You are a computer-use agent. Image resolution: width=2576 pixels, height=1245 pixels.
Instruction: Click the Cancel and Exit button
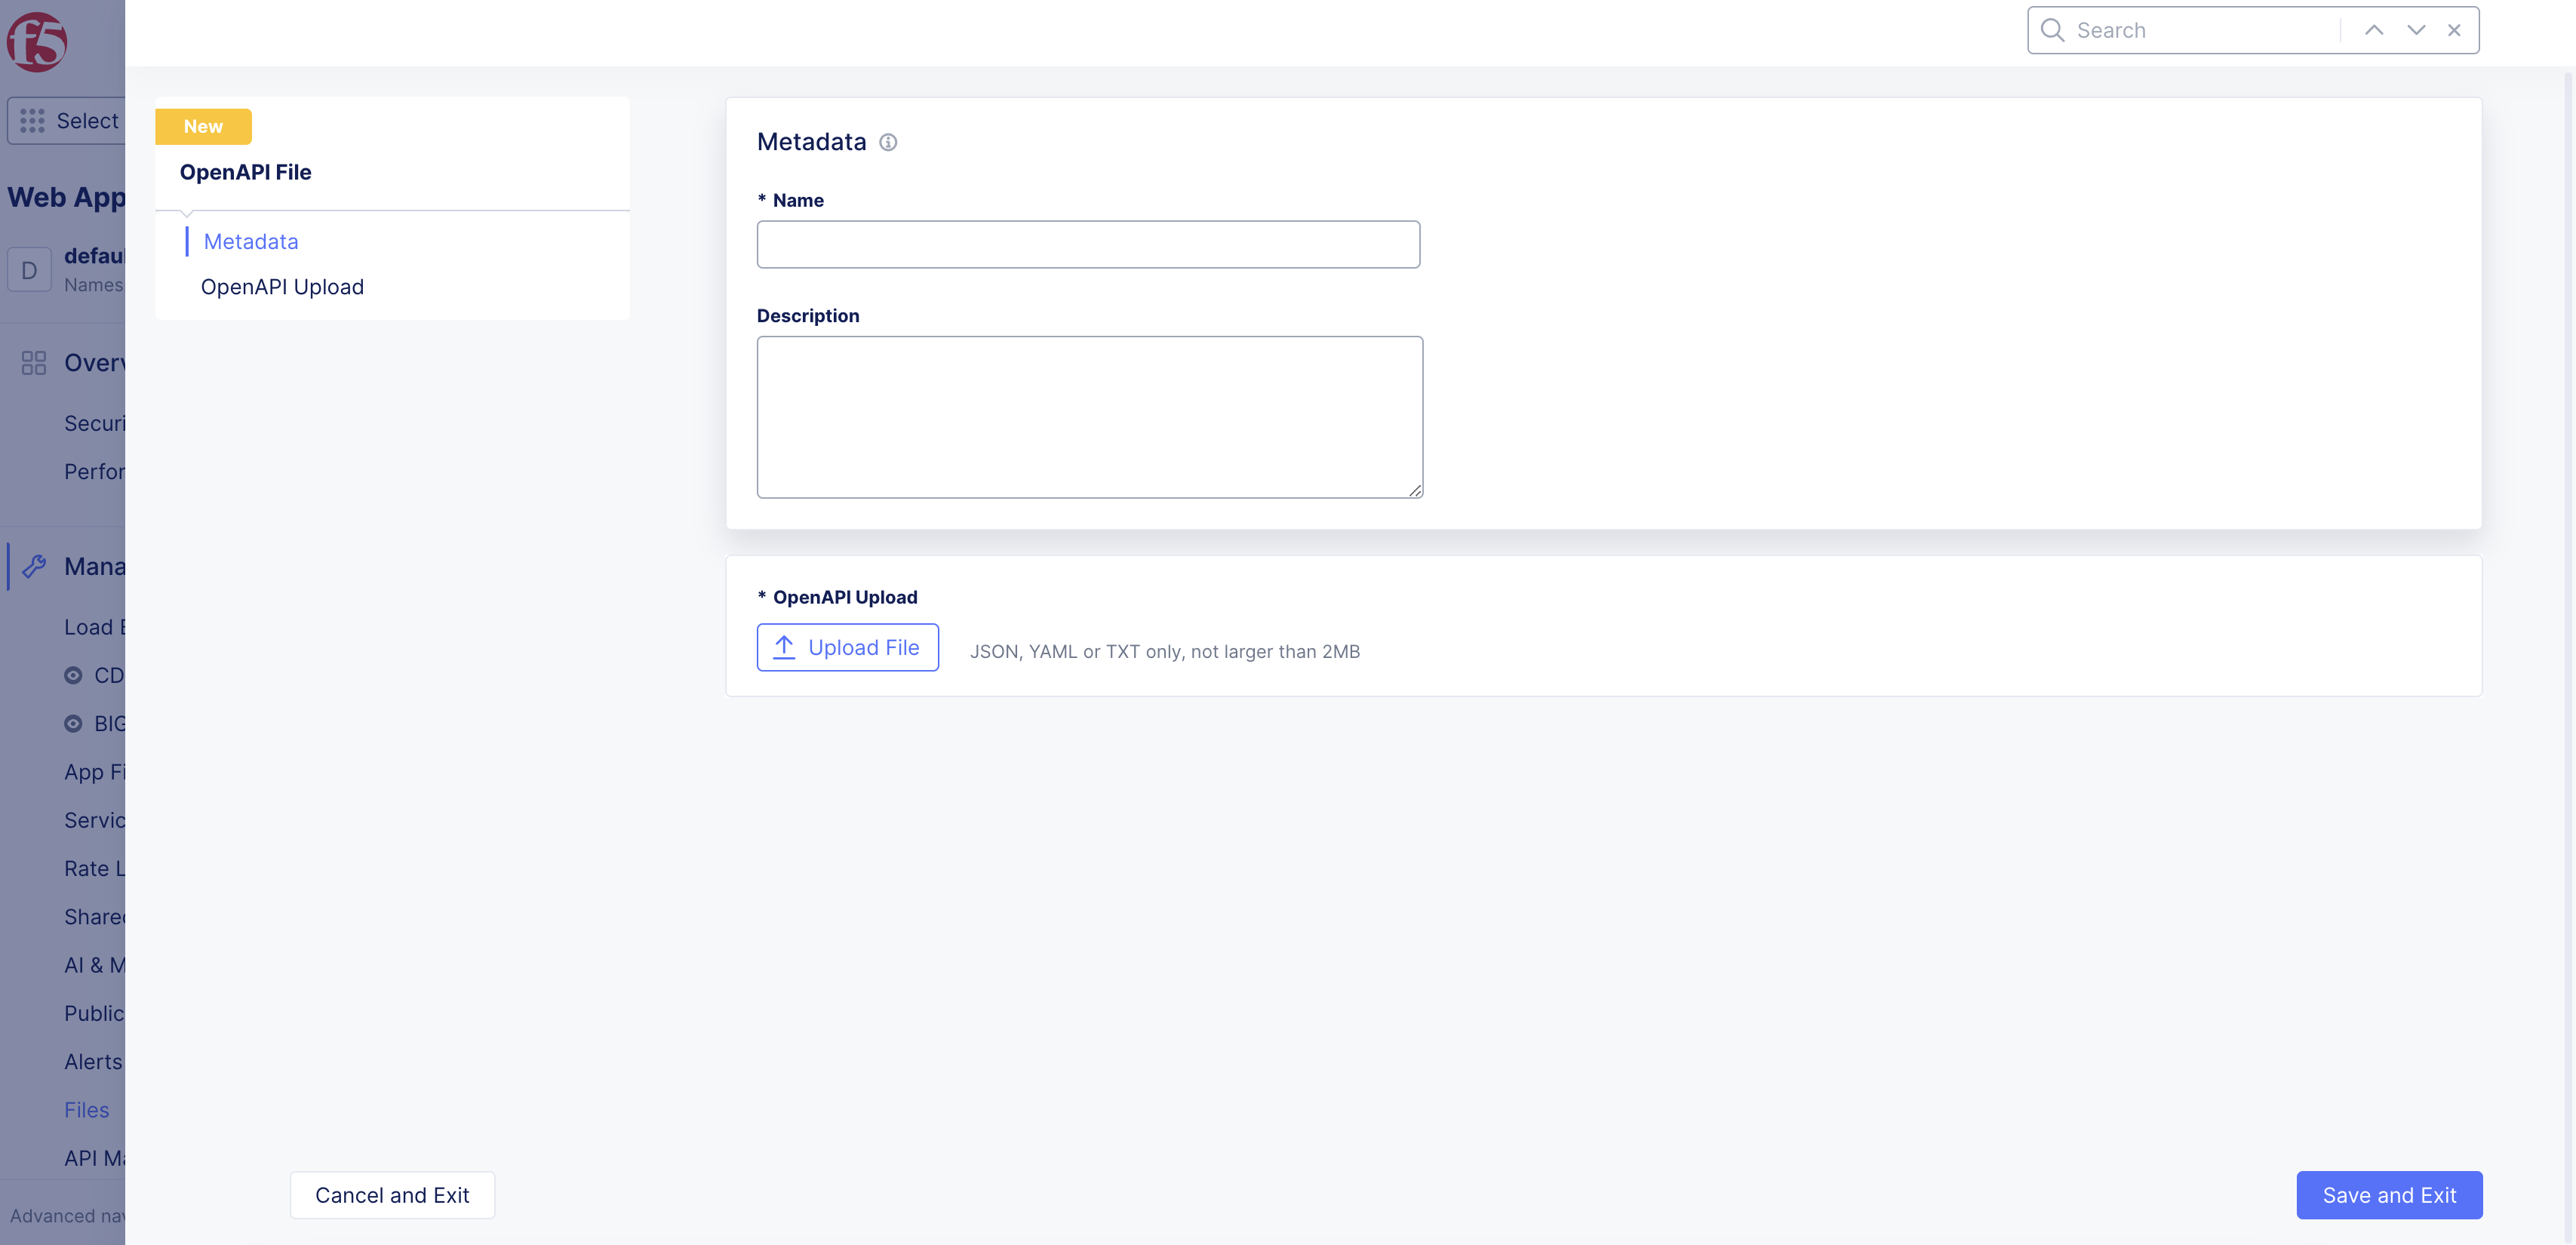(x=392, y=1194)
